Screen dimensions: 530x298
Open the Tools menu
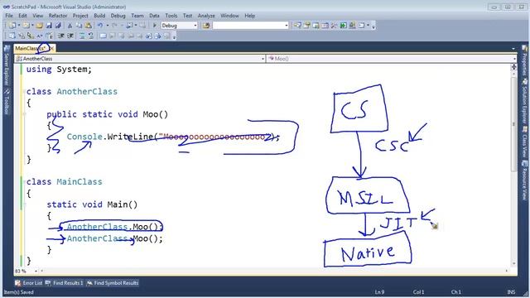[x=171, y=16]
